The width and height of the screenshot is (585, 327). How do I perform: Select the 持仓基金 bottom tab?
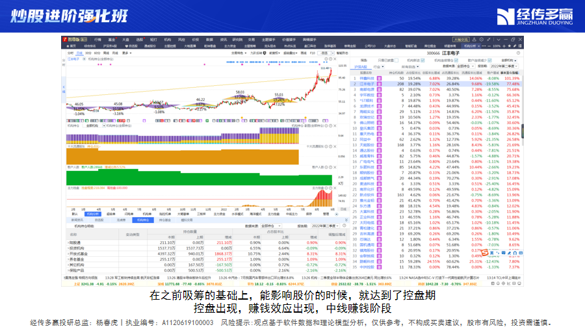pos(164,220)
